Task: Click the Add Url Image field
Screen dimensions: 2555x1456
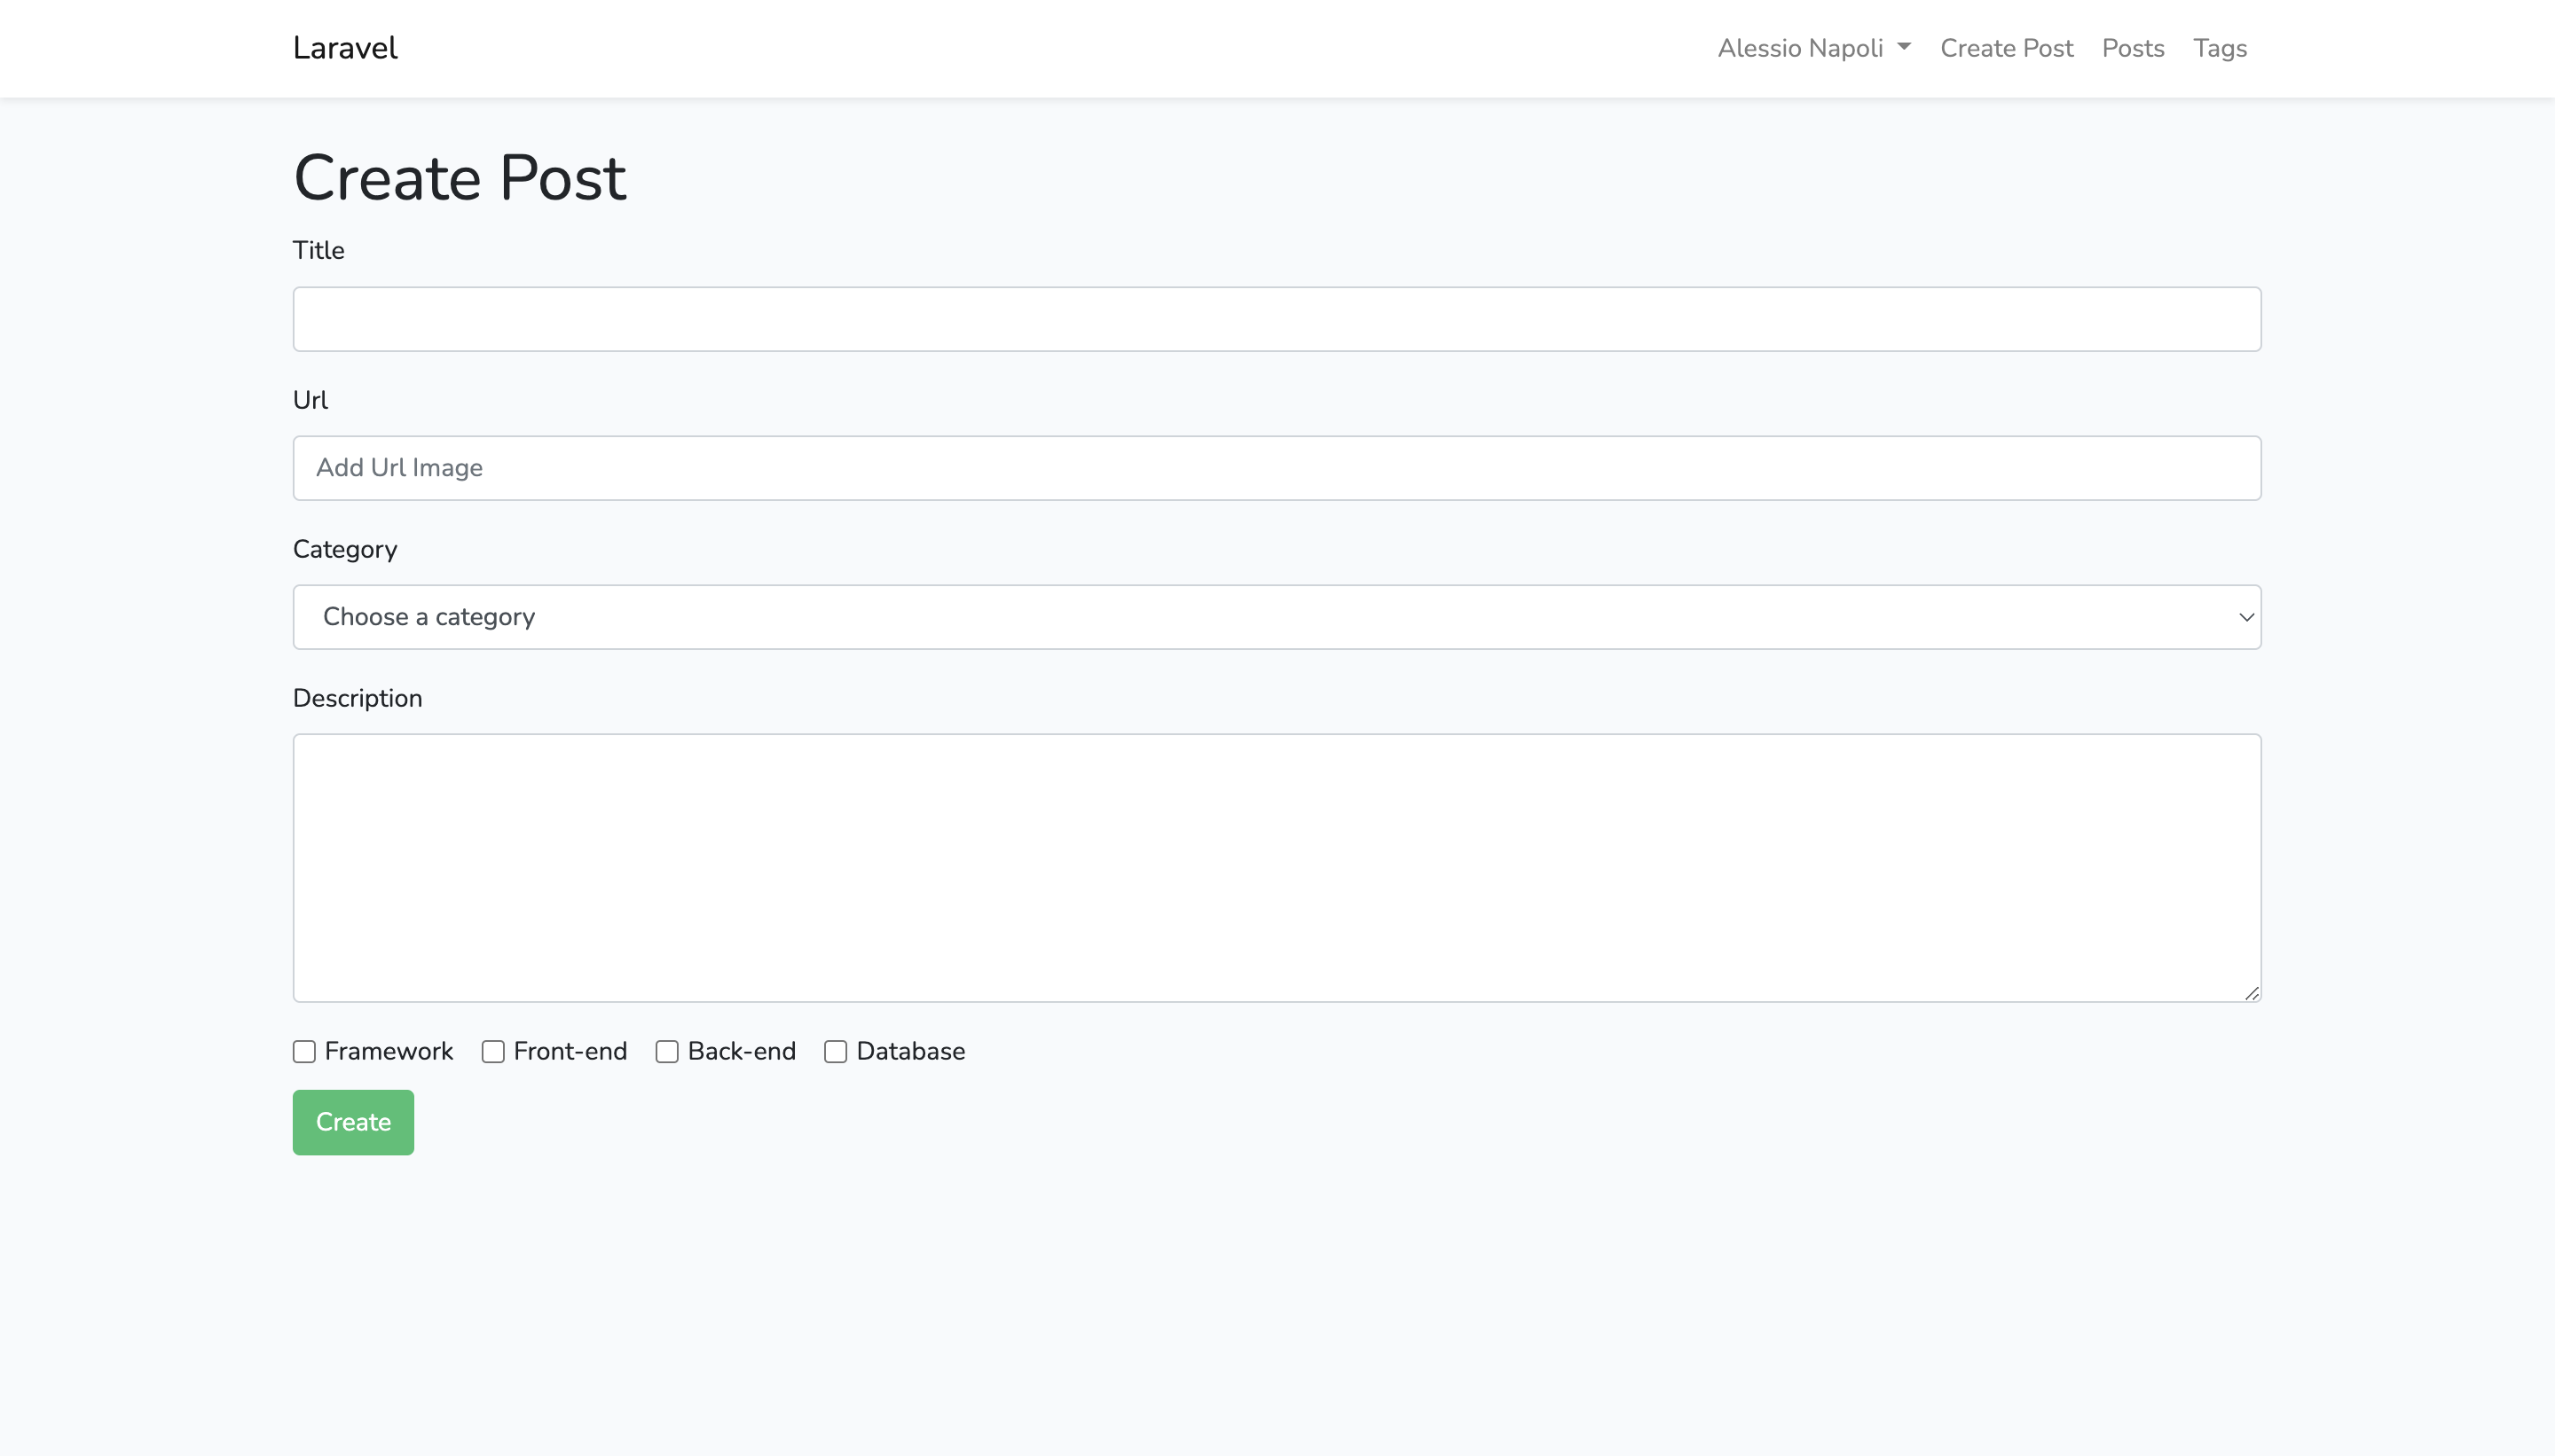Action: (1277, 467)
